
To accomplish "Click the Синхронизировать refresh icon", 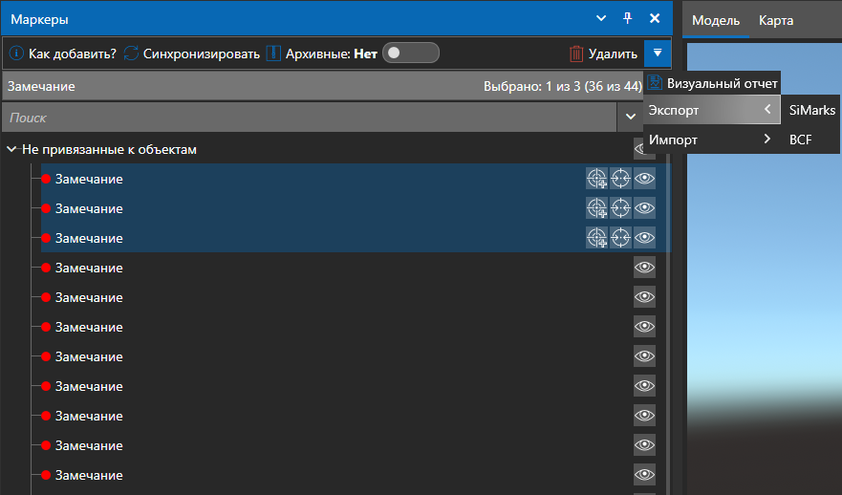I will pos(131,54).
